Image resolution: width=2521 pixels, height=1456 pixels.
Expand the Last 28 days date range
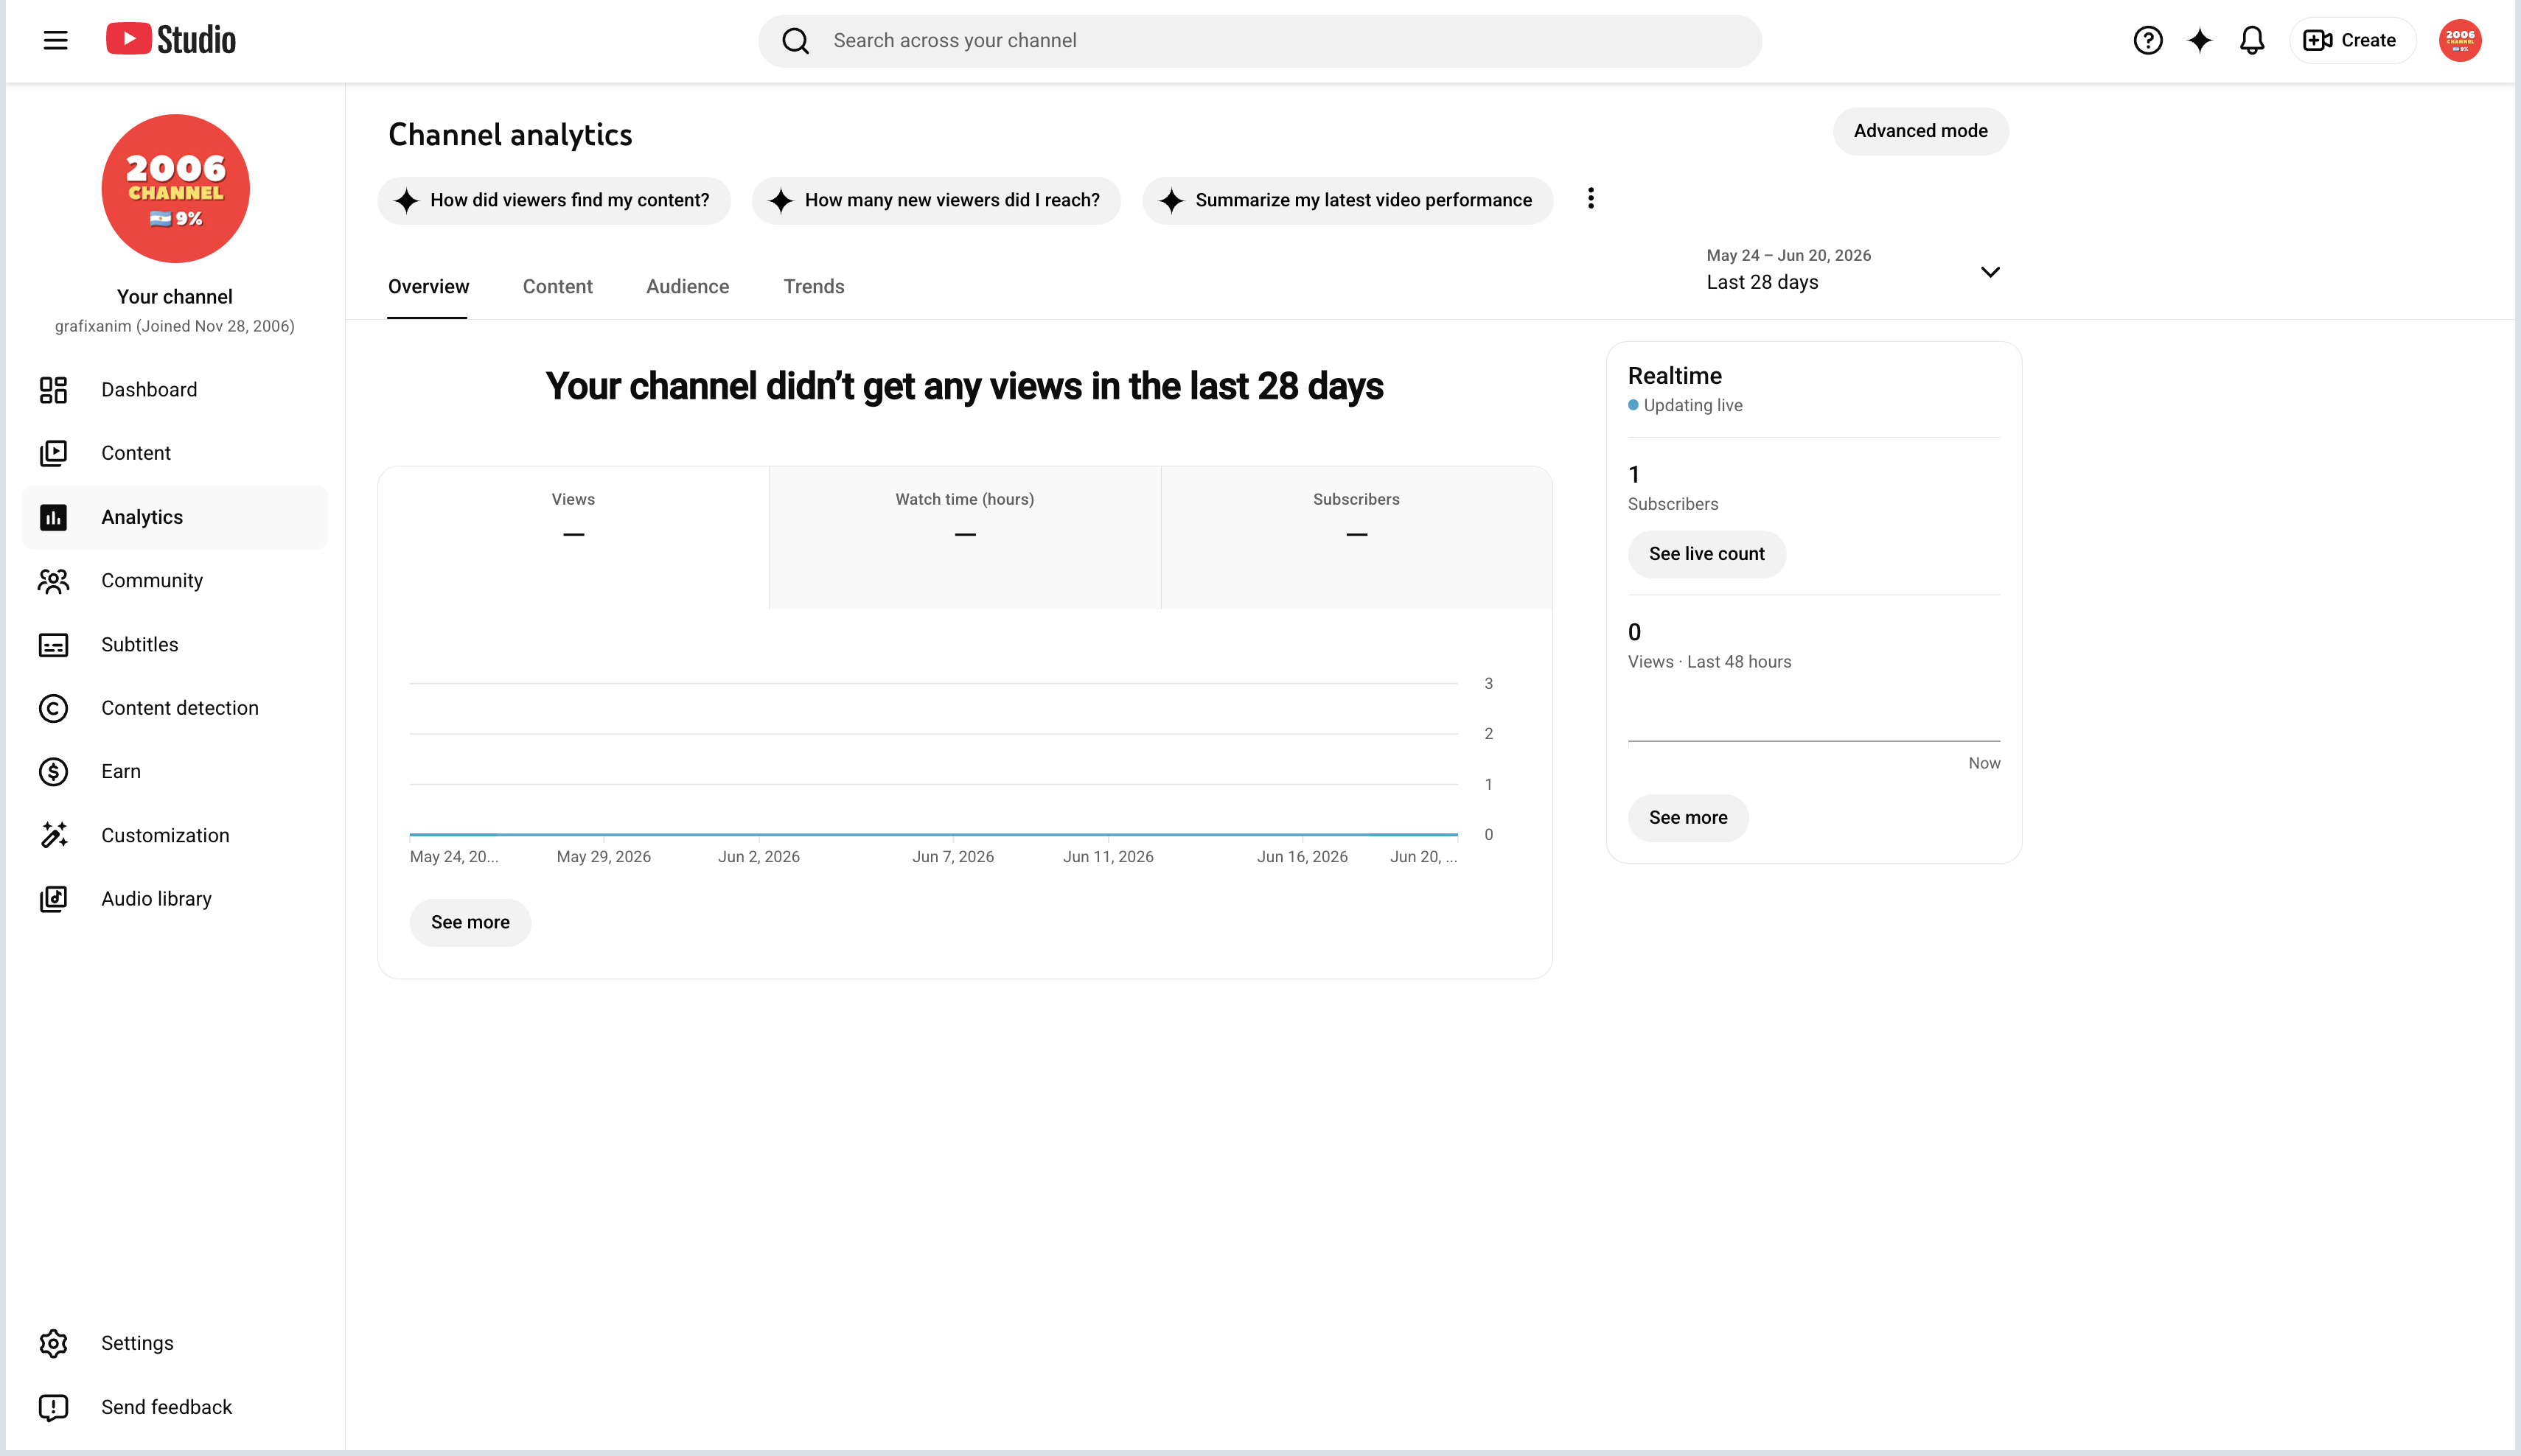(x=1852, y=270)
